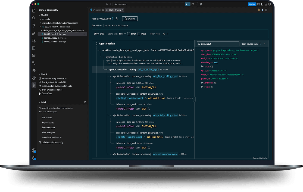Open the Manage gear in activity bar
The width and height of the screenshot is (303, 192).
(x=34, y=158)
